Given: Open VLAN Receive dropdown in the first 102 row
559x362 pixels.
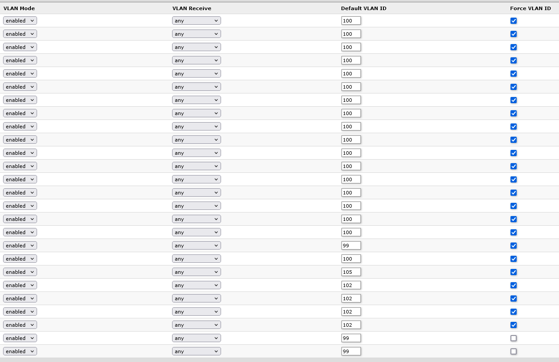Looking at the screenshot, I should pyautogui.click(x=196, y=285).
